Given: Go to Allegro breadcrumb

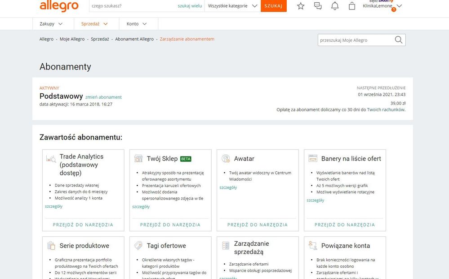Looking at the screenshot, I should (x=46, y=39).
